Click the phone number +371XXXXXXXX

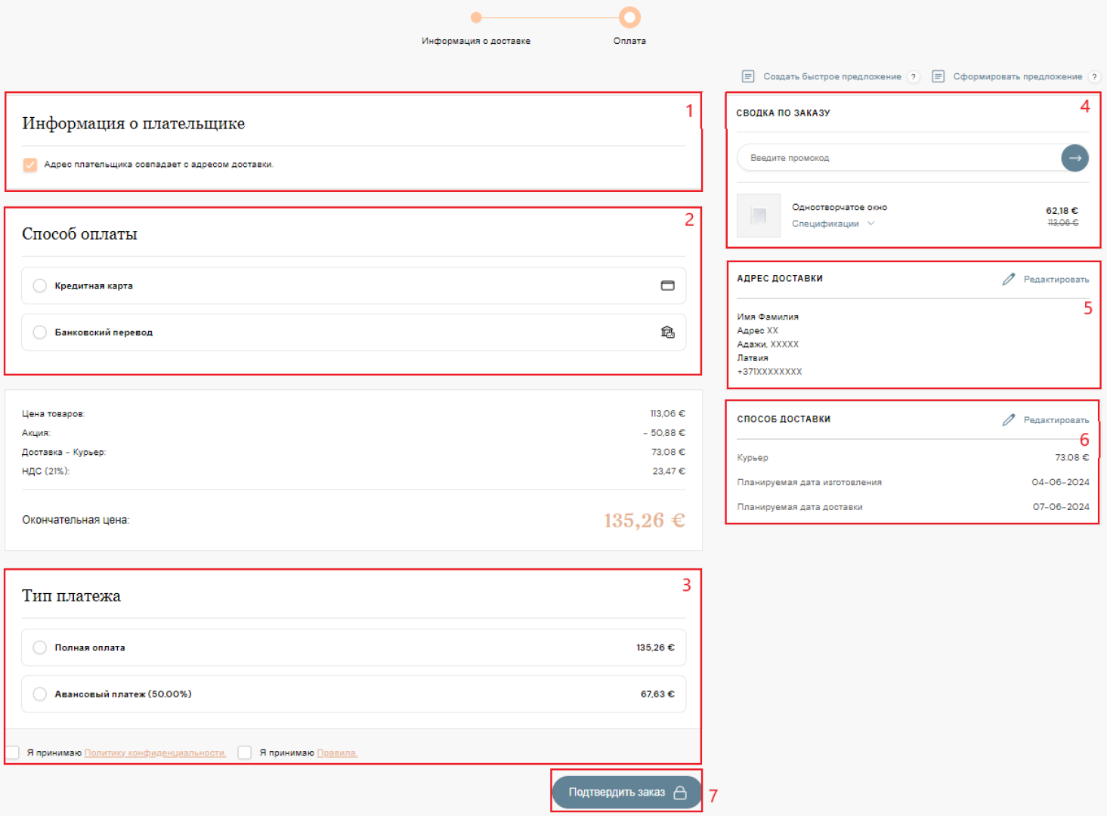(x=769, y=372)
